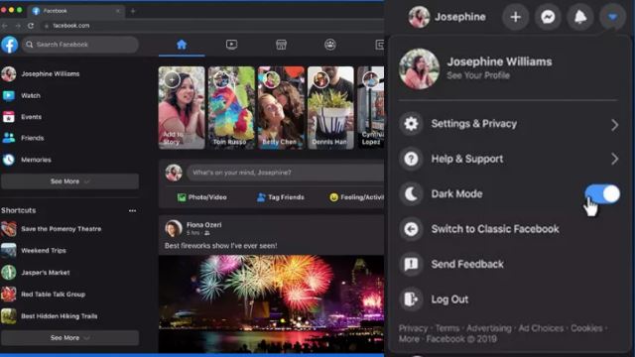This screenshot has width=635, height=357.
Task: View Tom Russo's story
Action: pos(231,108)
